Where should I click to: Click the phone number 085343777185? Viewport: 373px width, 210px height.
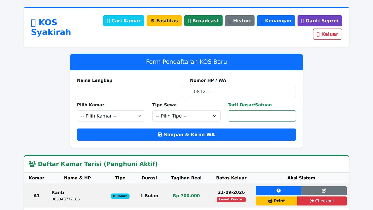[x=66, y=199]
